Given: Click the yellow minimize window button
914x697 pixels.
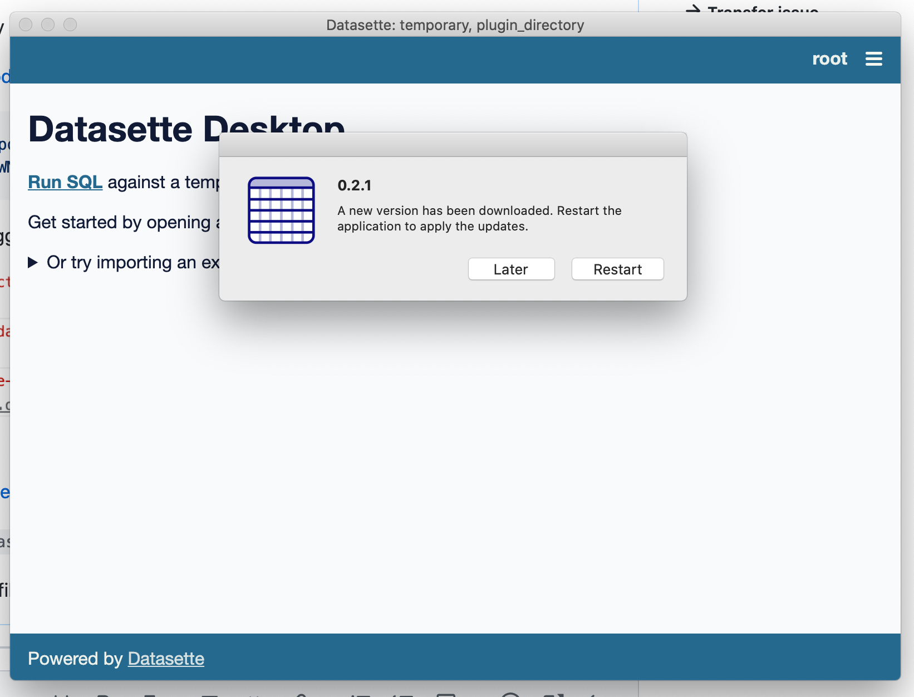Looking at the screenshot, I should (48, 24).
